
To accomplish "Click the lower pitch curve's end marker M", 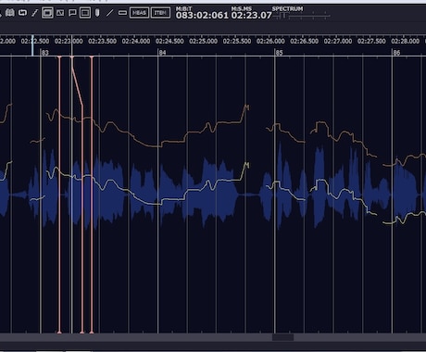I will 246,165.
